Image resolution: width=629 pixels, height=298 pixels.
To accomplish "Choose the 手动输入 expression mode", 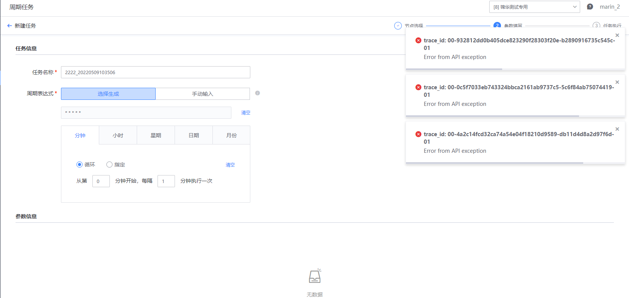I will point(203,94).
